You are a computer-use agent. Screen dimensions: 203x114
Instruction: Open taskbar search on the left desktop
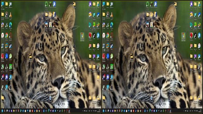pos(5,111)
